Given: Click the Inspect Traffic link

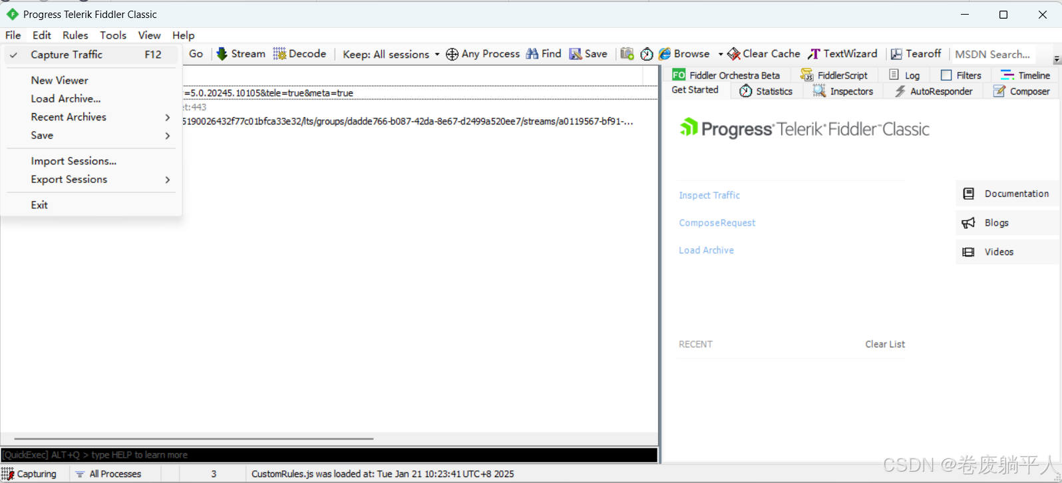Looking at the screenshot, I should (x=709, y=196).
